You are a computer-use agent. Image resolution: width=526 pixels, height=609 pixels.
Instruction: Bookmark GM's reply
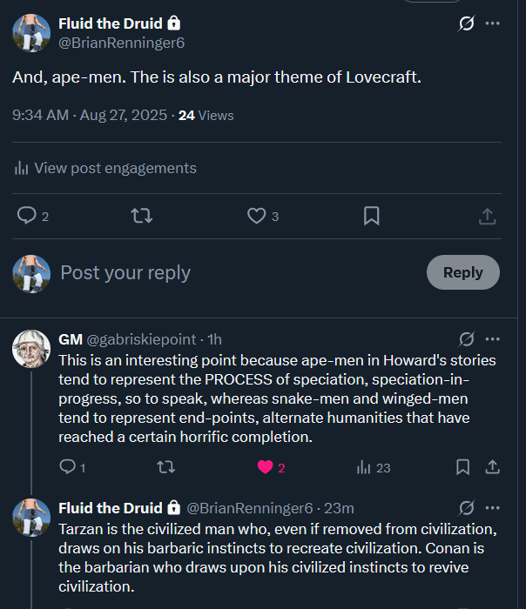(463, 467)
